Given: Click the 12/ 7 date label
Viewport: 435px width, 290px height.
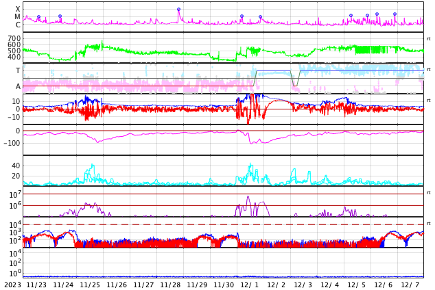Looking at the screenshot, I should coord(410,285).
